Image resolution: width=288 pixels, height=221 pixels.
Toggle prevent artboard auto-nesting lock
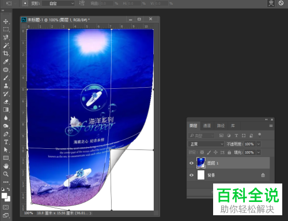coord(222,152)
